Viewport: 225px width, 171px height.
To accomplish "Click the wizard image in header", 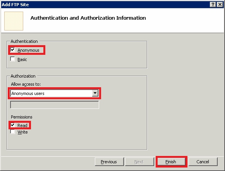I will pos(14,21).
